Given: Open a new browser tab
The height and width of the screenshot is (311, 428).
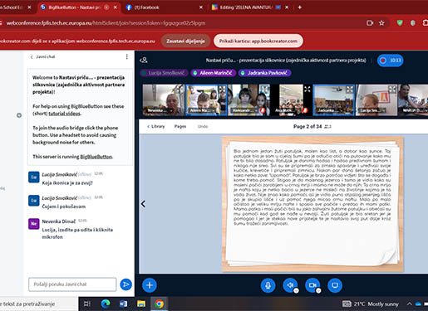Looking at the screenshot, I should pyautogui.click(x=300, y=7).
